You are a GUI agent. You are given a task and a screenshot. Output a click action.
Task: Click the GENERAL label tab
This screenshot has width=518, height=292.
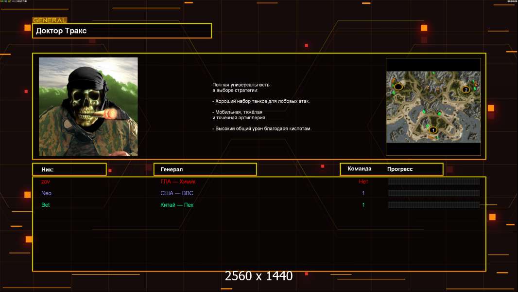pyautogui.click(x=50, y=20)
